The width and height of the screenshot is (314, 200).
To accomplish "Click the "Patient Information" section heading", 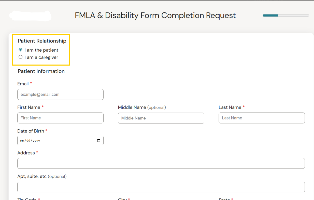I will point(41,71).
